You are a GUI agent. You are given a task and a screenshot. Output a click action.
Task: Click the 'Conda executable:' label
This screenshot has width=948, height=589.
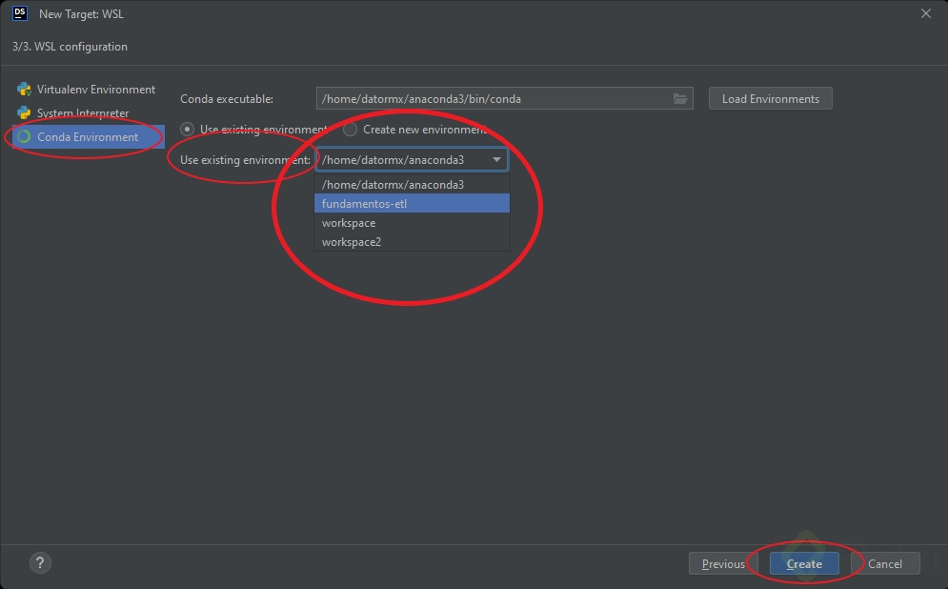click(227, 99)
